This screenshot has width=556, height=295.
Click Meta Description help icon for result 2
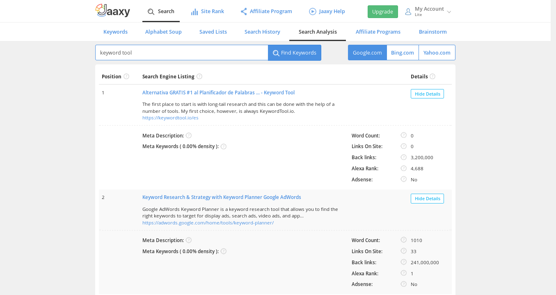(189, 240)
